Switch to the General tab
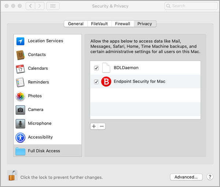The width and height of the screenshot is (220, 187). pyautogui.click(x=76, y=24)
